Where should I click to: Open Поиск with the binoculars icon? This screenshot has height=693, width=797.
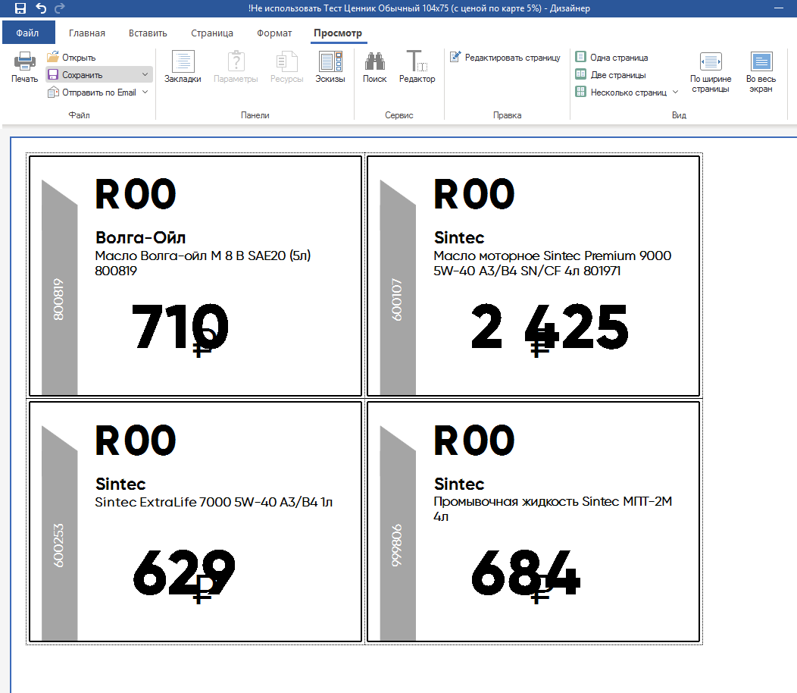tap(374, 67)
